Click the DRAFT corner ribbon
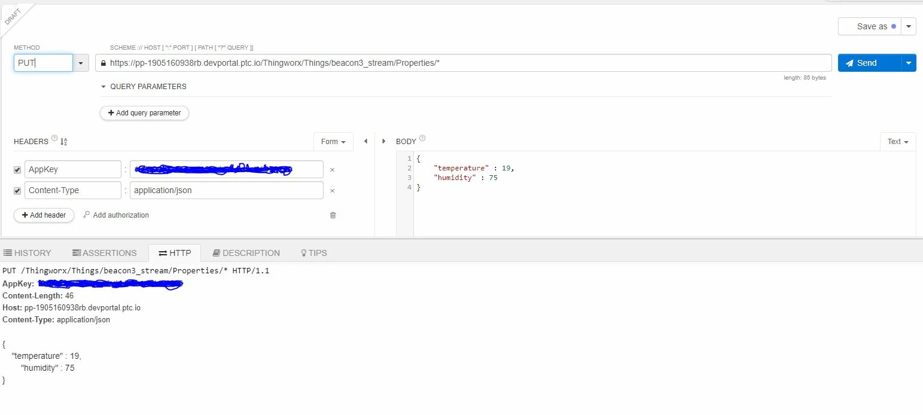 pos(13,16)
